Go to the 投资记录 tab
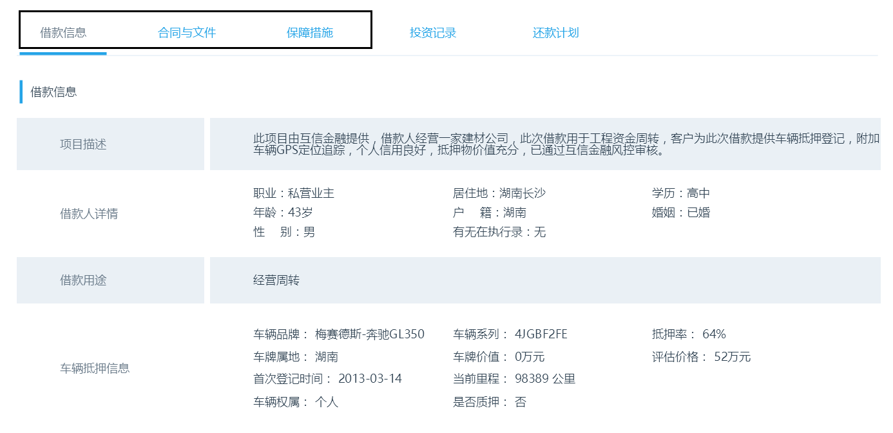The height and width of the screenshot is (433, 893). (433, 33)
